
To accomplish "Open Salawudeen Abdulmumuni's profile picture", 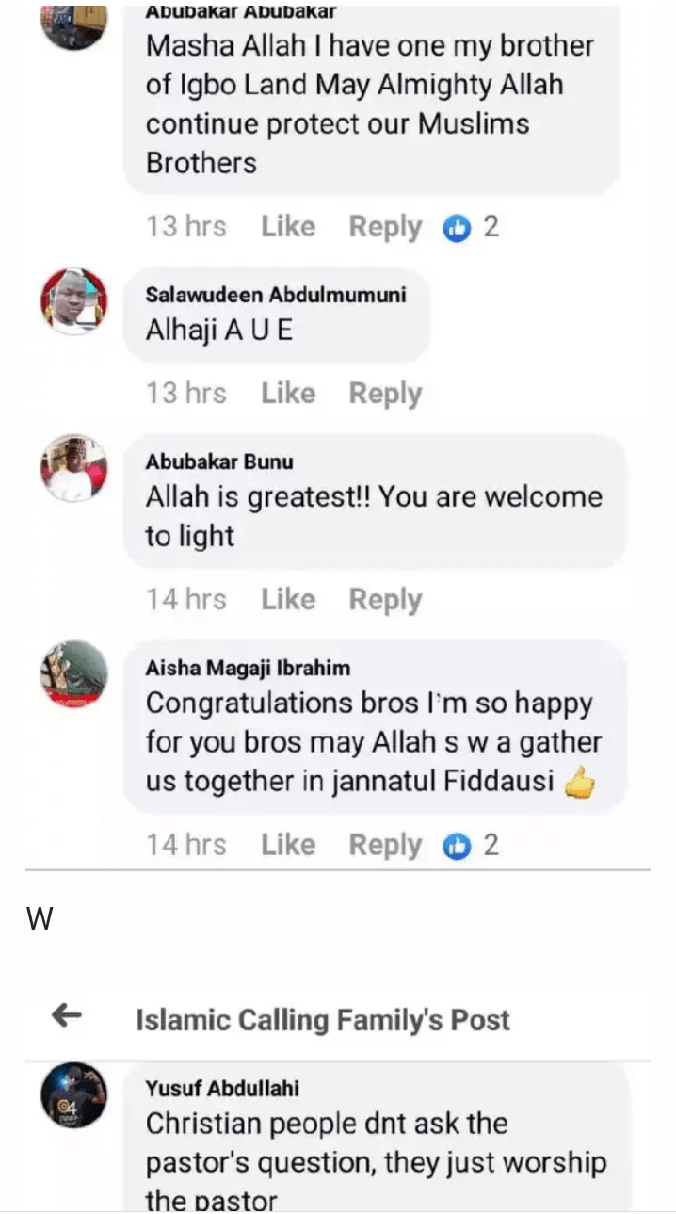I will [73, 300].
